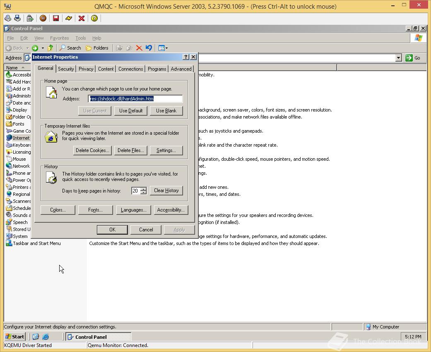Click Delete Files button
The image size is (431, 352).
(x=131, y=150)
